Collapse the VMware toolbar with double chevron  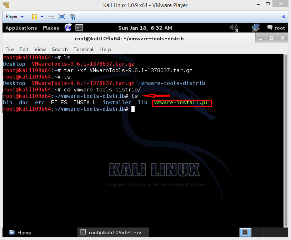click(284, 17)
